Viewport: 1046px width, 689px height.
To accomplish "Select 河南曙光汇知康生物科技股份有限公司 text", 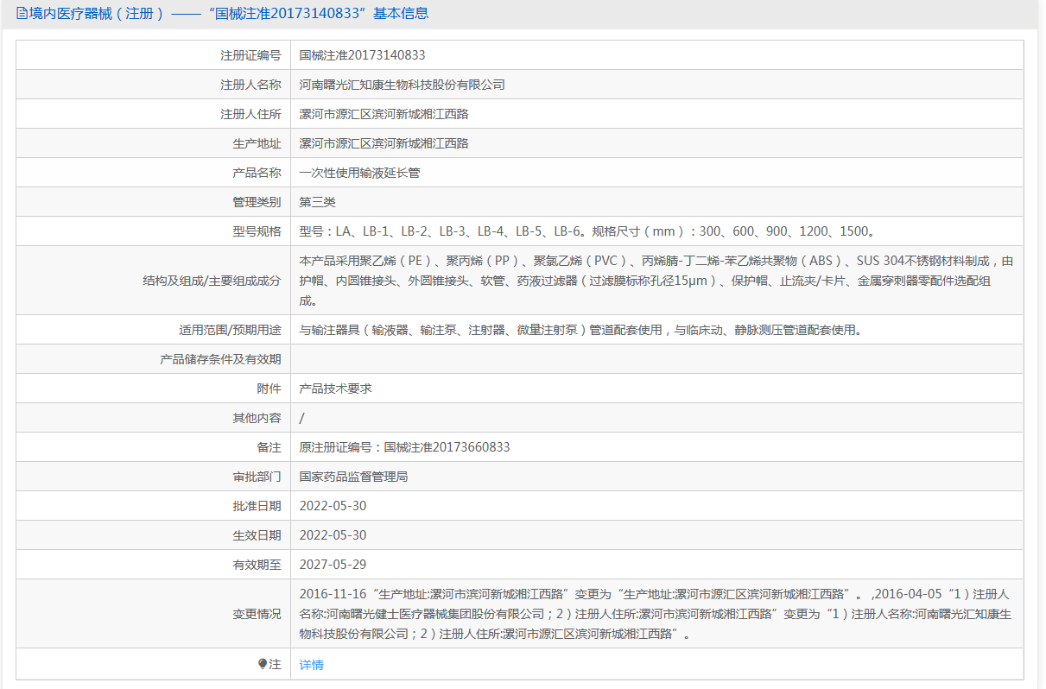I will (x=402, y=85).
